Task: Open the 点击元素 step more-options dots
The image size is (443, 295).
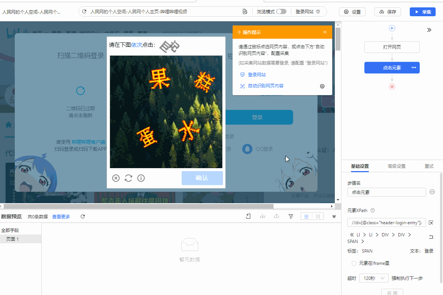Action: pyautogui.click(x=414, y=67)
